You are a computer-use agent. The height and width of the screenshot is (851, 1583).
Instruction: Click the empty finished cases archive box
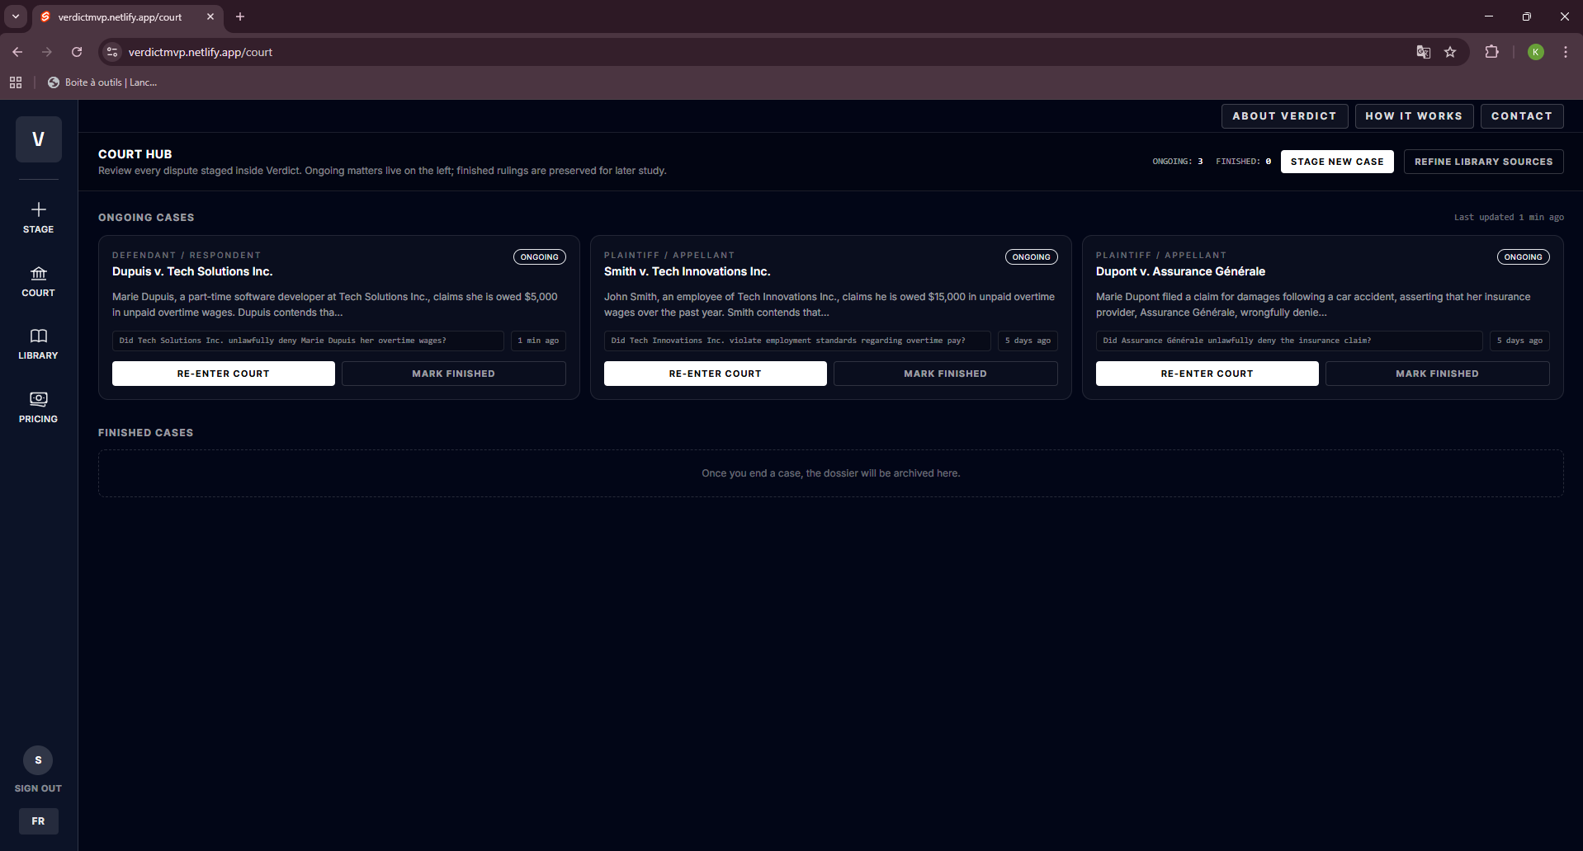coord(831,473)
